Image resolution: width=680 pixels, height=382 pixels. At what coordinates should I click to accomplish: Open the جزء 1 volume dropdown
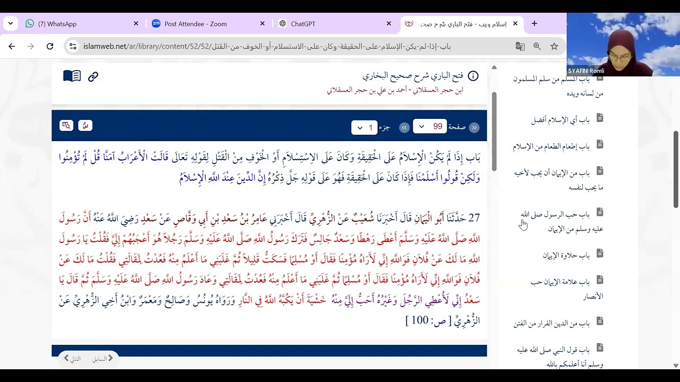click(364, 127)
